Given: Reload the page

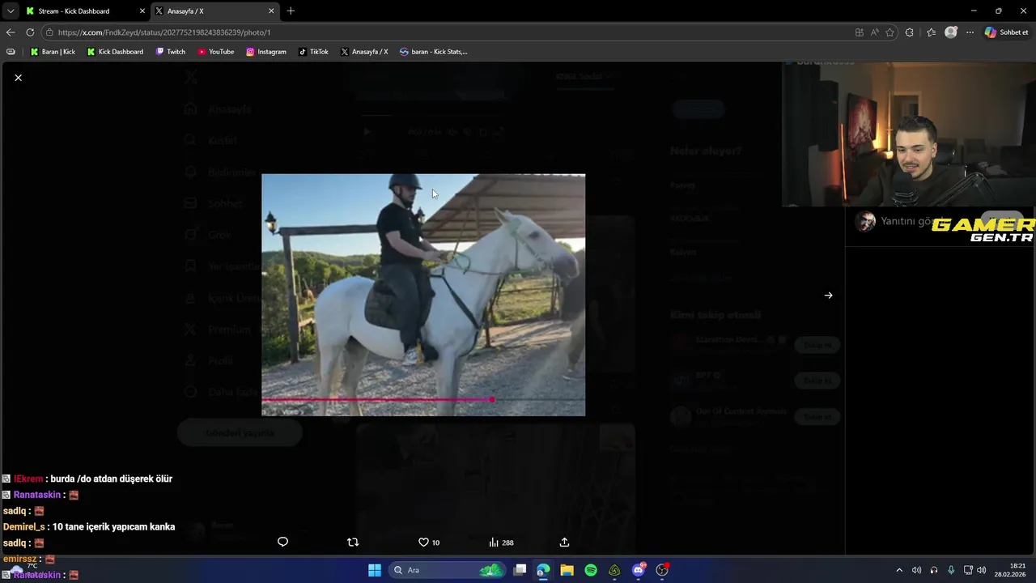Looking at the screenshot, I should 30,32.
